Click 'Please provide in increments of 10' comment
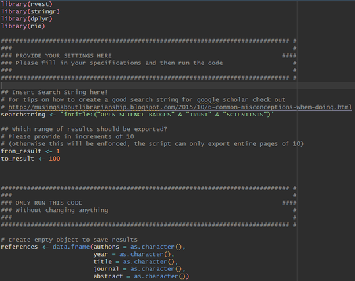The width and height of the screenshot is (355, 281). (67, 136)
